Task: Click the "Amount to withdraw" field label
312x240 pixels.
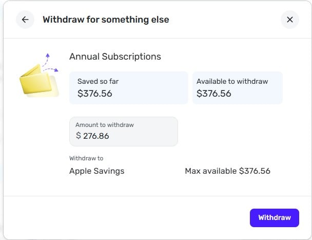Action: click(x=105, y=125)
